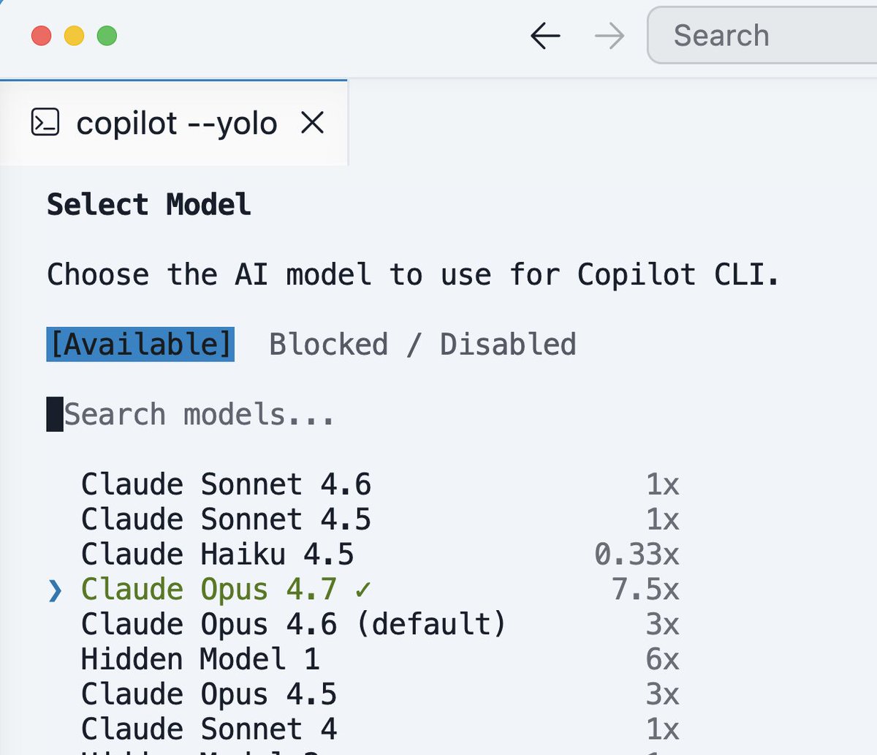Click the green checkmark next to Opus 4.7
The height and width of the screenshot is (755, 877).
coord(362,590)
